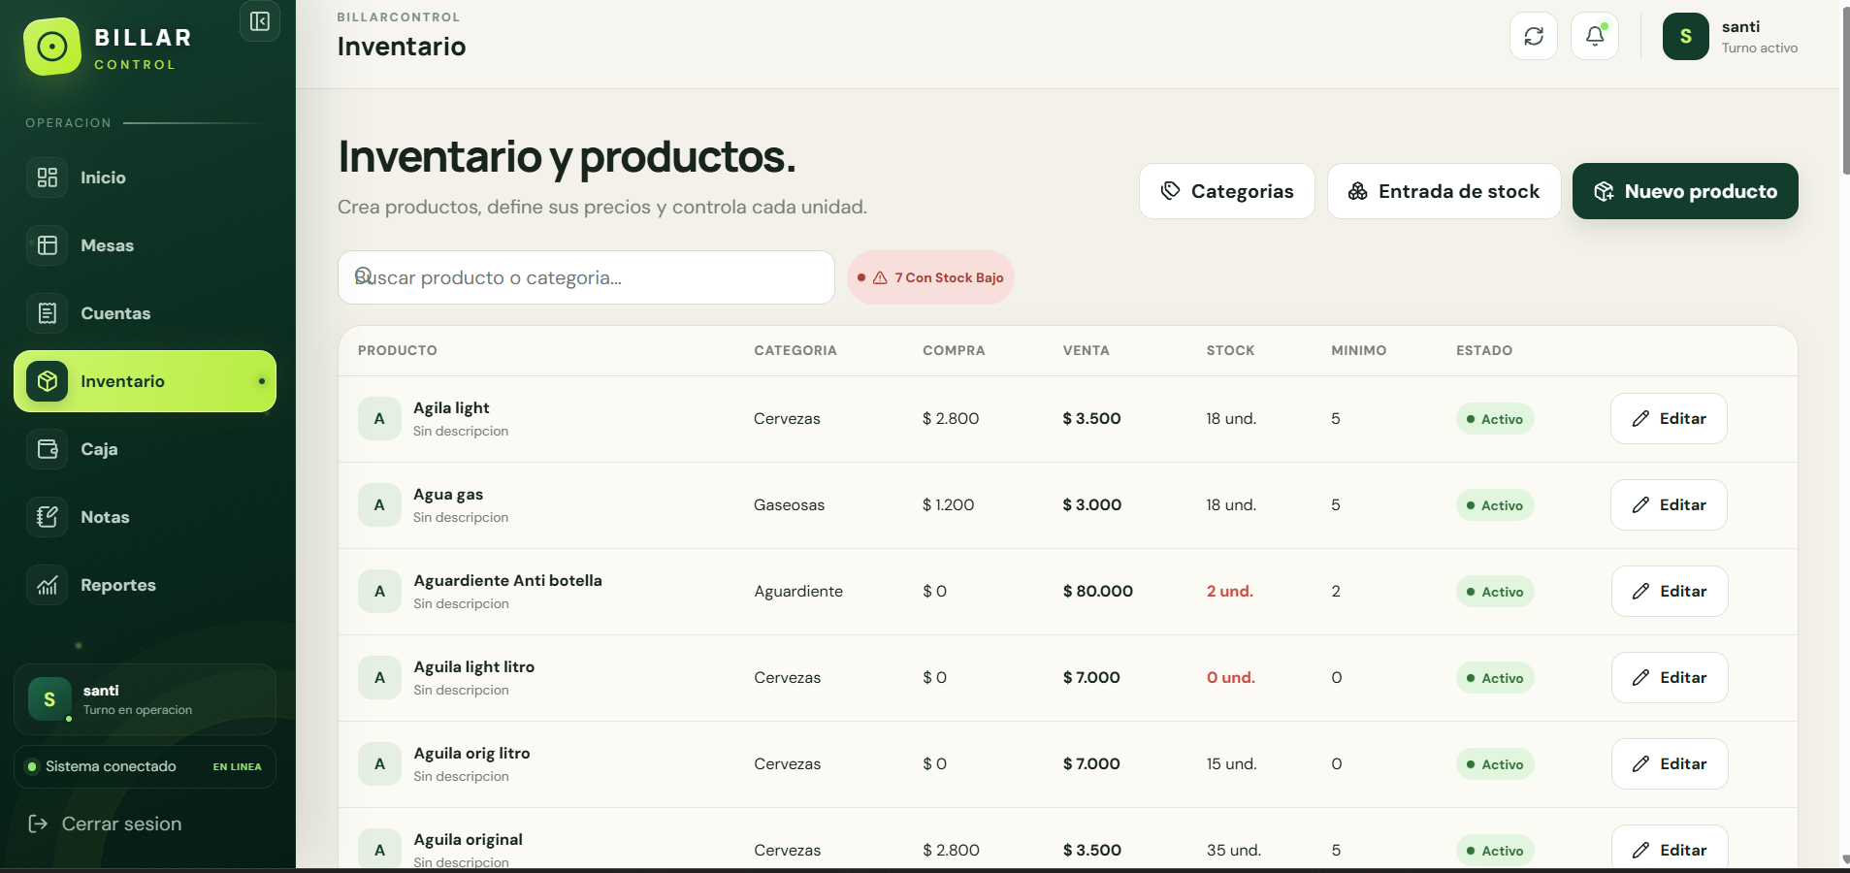
Task: Open notifications via the bell icon
Action: 1595,36
